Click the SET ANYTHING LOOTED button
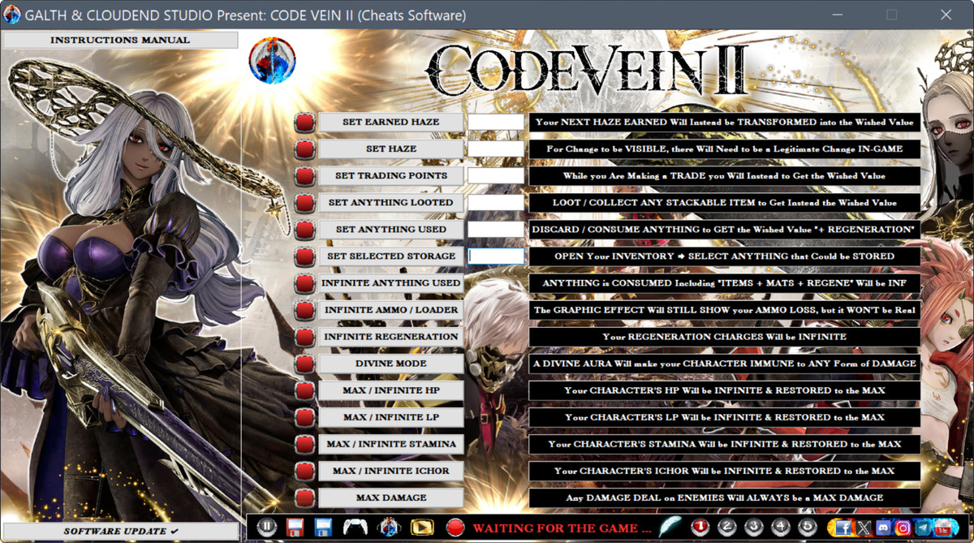The image size is (974, 543). (x=390, y=202)
